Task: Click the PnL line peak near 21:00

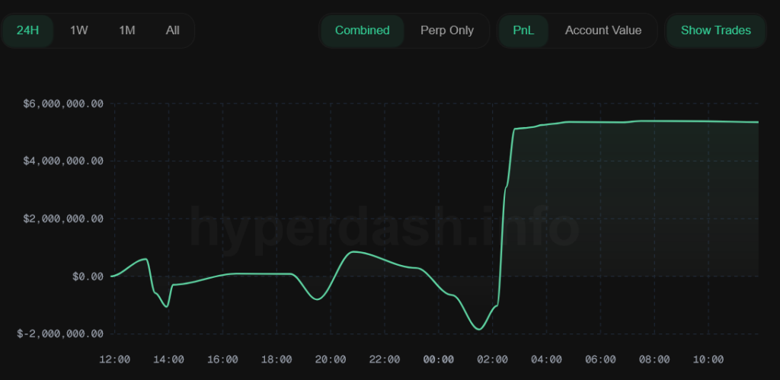Action: click(x=353, y=252)
